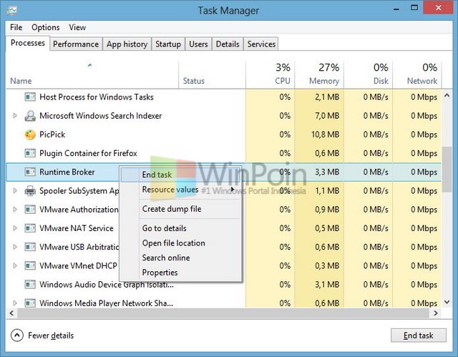Select the Processes tab
Screen dimensions: 458x357
click(x=28, y=43)
